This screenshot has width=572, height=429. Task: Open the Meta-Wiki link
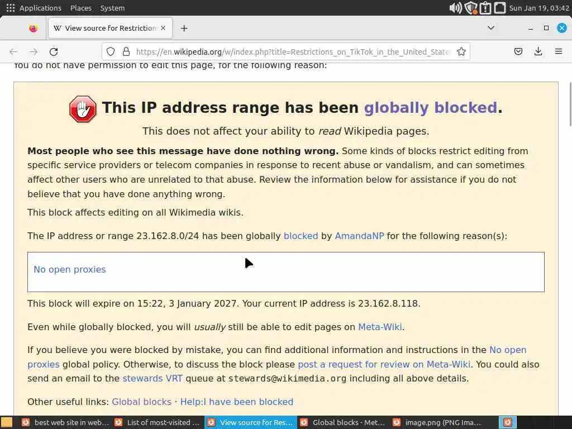[x=380, y=327]
